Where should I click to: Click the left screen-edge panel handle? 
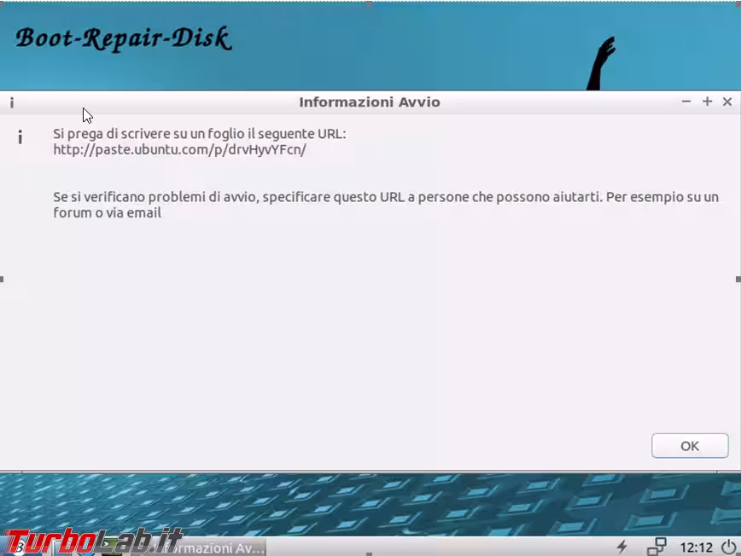(x=3, y=279)
